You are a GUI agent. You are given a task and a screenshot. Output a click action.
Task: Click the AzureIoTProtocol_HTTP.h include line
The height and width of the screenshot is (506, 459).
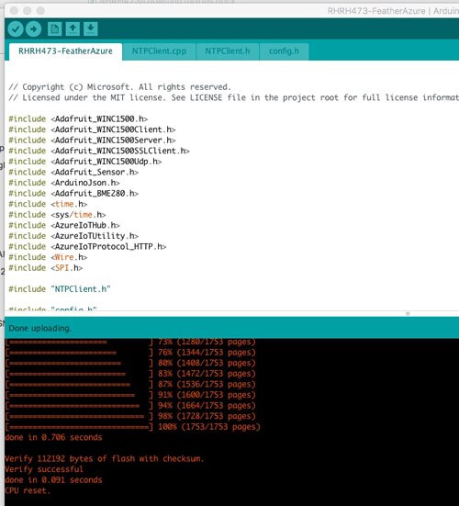click(87, 246)
